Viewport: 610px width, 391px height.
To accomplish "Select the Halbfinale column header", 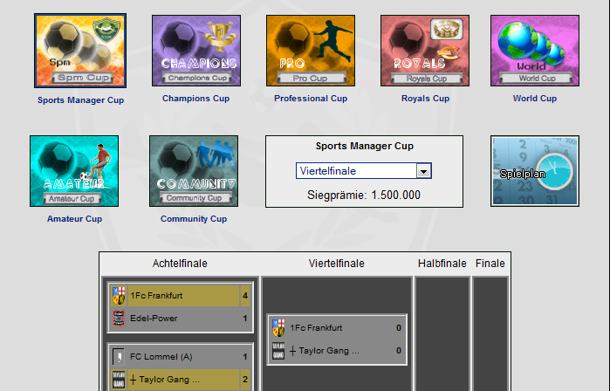I will 442,264.
